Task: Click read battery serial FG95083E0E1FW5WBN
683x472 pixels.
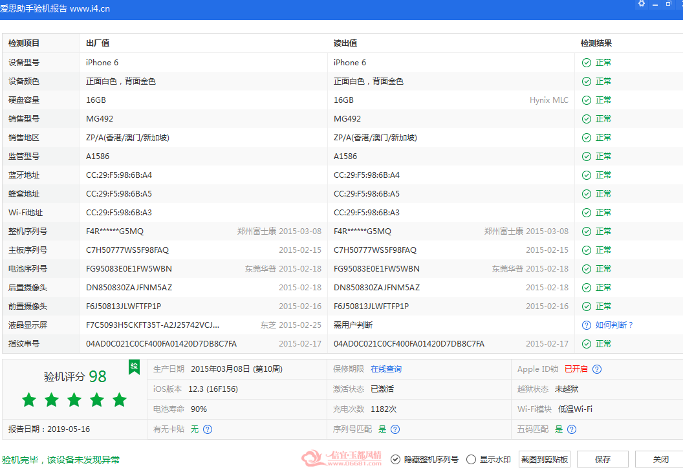Action: coord(376,269)
